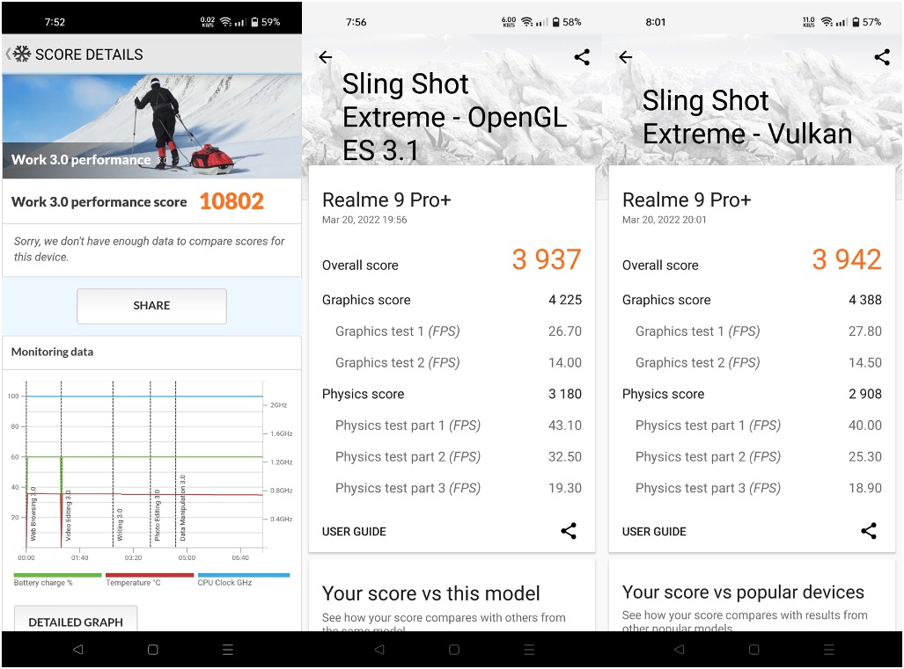Screen dimensions: 904x669
Task: Go back using arrow on Vulkan screen
Action: (x=626, y=57)
